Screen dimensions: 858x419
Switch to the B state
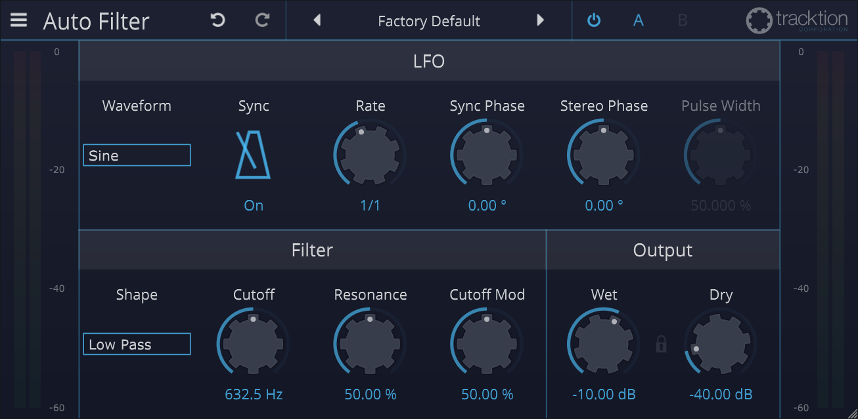(x=683, y=20)
